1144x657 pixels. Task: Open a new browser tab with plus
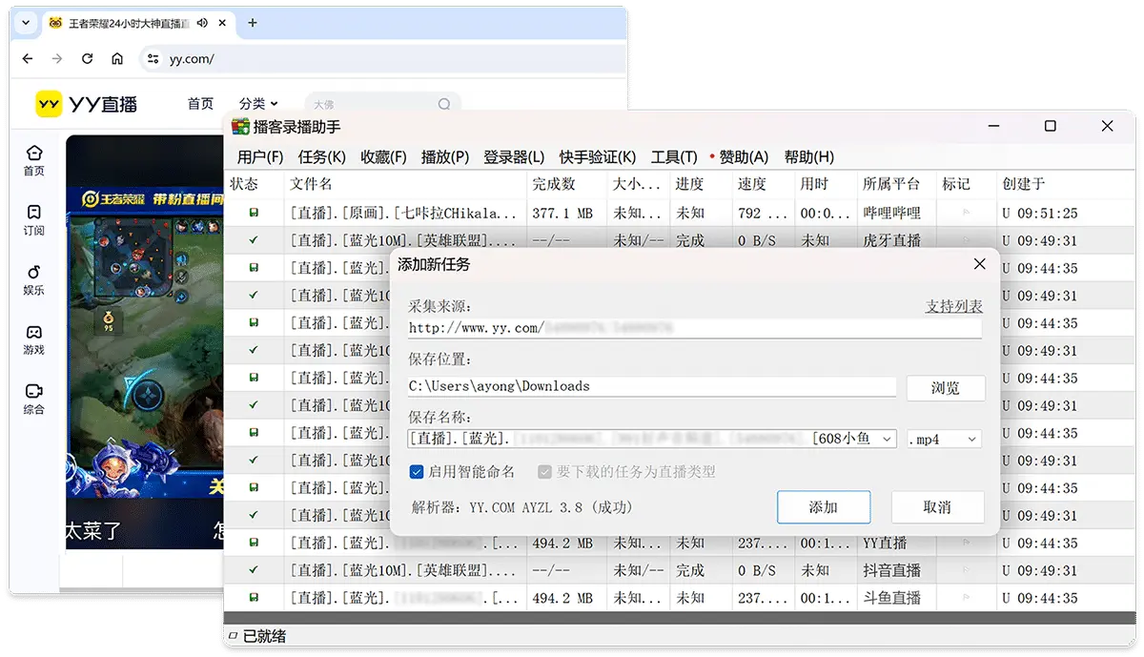click(x=252, y=23)
